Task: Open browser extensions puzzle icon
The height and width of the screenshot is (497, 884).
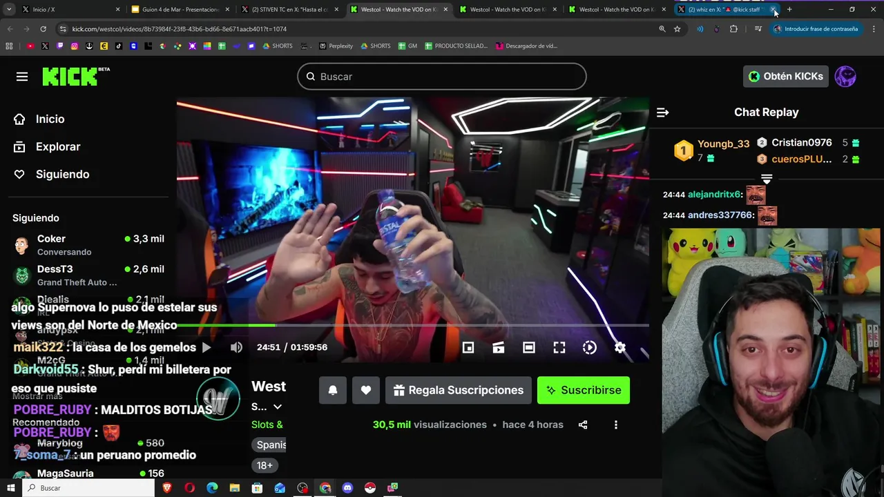Action: [x=733, y=29]
